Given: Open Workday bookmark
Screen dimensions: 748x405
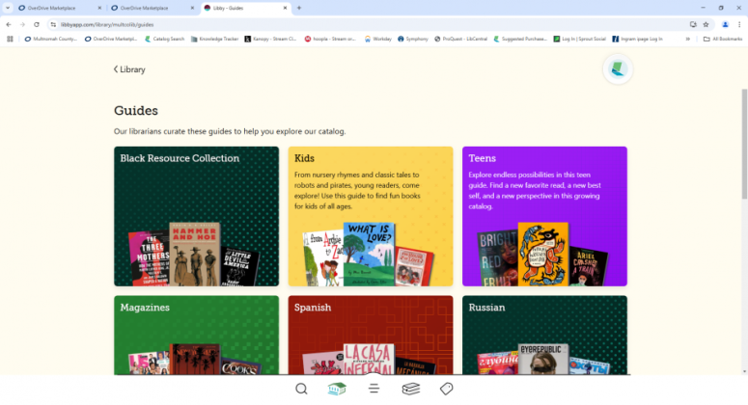Looking at the screenshot, I should coord(377,40).
